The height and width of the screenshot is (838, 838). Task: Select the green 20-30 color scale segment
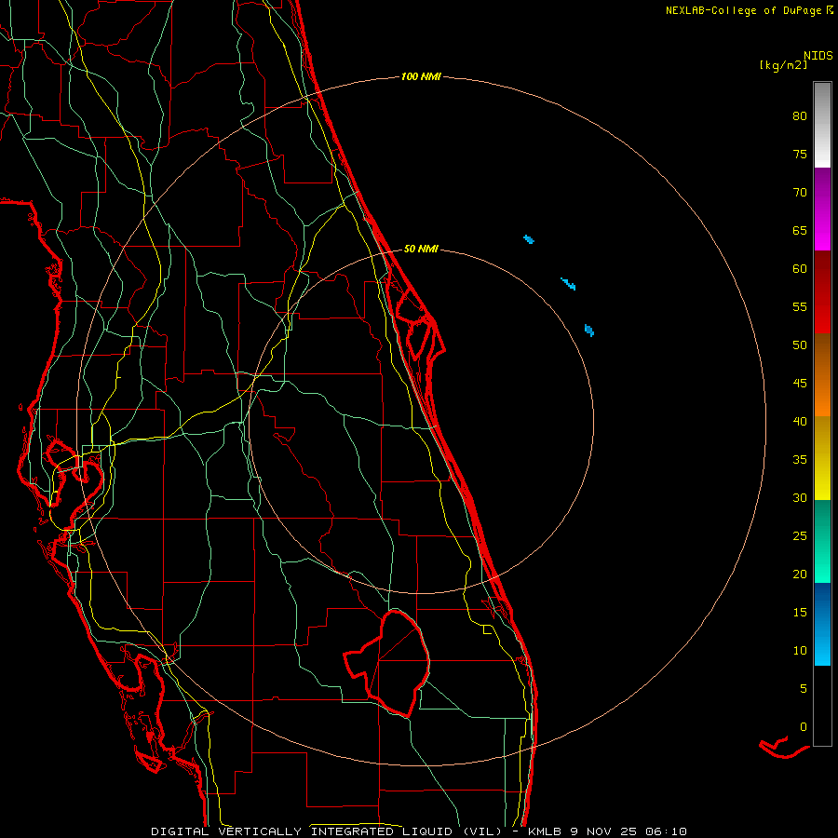[x=822, y=541]
